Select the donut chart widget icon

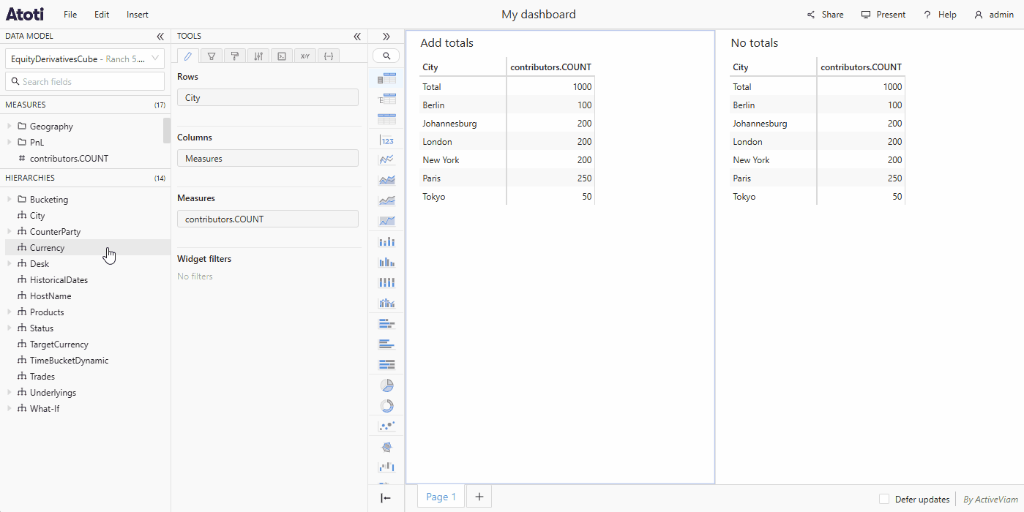(386, 405)
